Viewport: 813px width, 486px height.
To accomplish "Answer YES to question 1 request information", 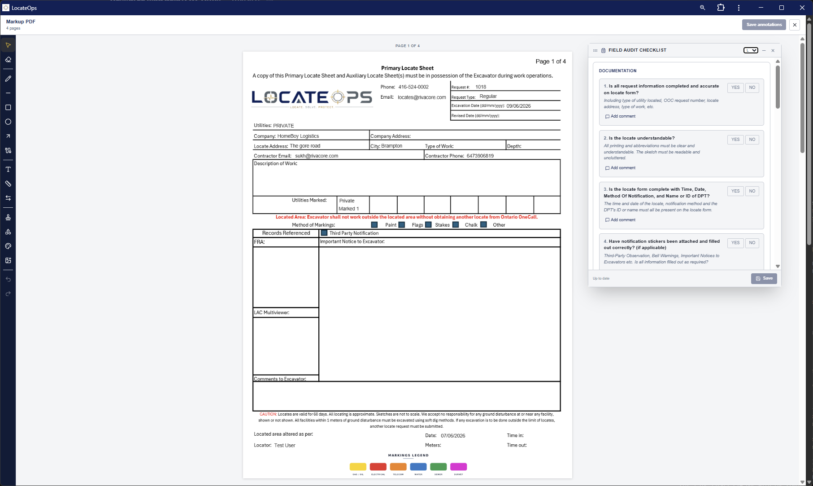I will [735, 88].
